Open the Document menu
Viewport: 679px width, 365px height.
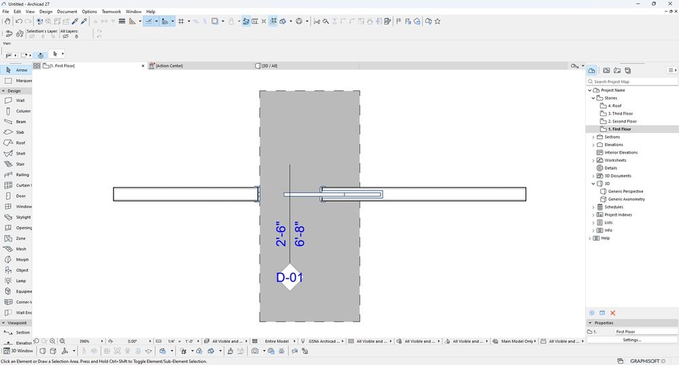tap(67, 12)
